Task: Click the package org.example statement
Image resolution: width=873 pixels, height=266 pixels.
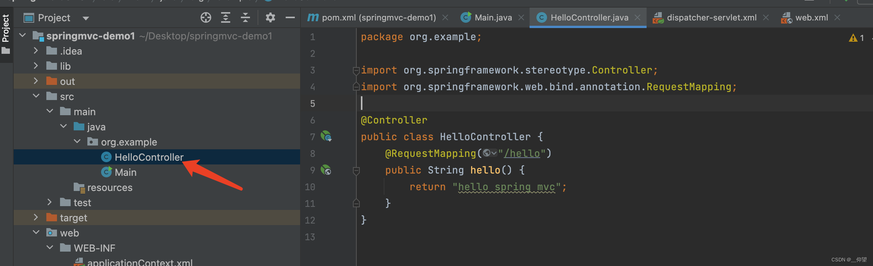Action: 421,37
